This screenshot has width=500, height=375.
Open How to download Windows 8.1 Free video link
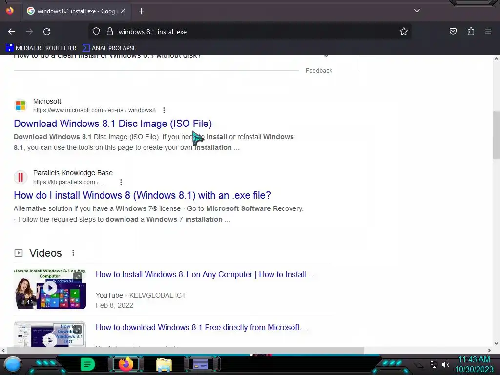tap(202, 327)
